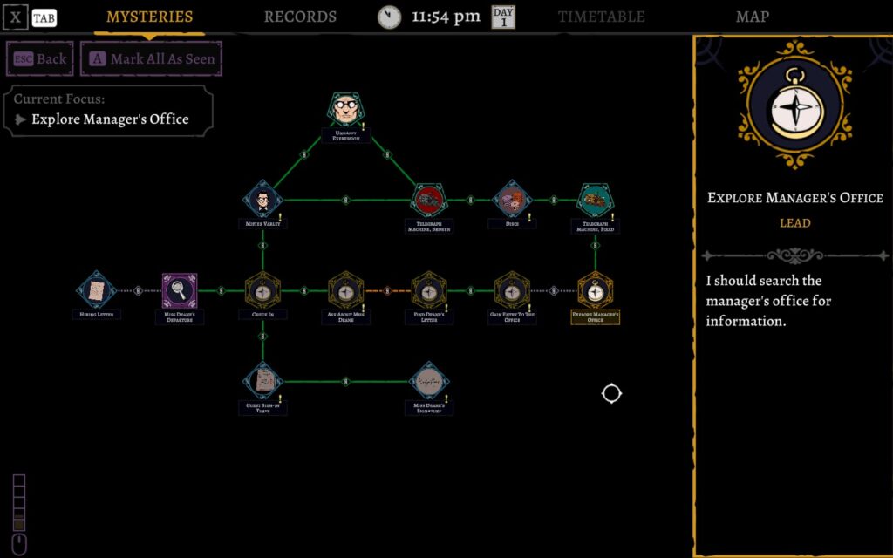Open the Guest Sign-in Times clue

(262, 381)
